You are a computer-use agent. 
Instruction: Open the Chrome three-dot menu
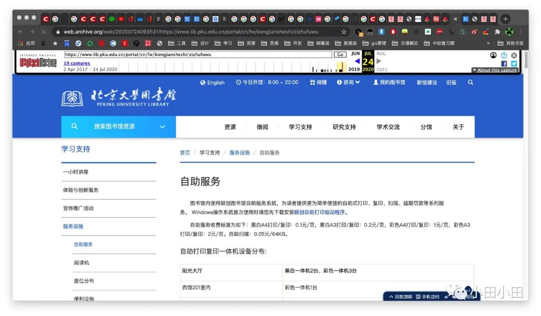pos(520,32)
